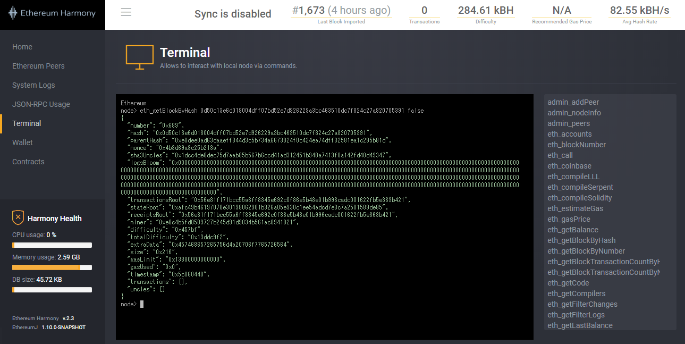Viewport: 685px width, 344px height.
Task: Click the terminal node> input prompt
Action: click(x=132, y=304)
